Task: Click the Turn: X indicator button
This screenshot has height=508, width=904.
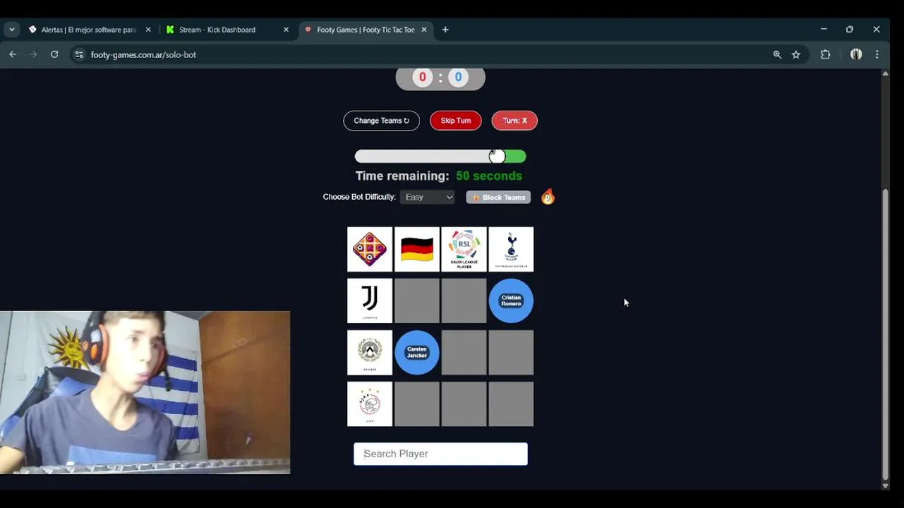Action: tap(514, 121)
